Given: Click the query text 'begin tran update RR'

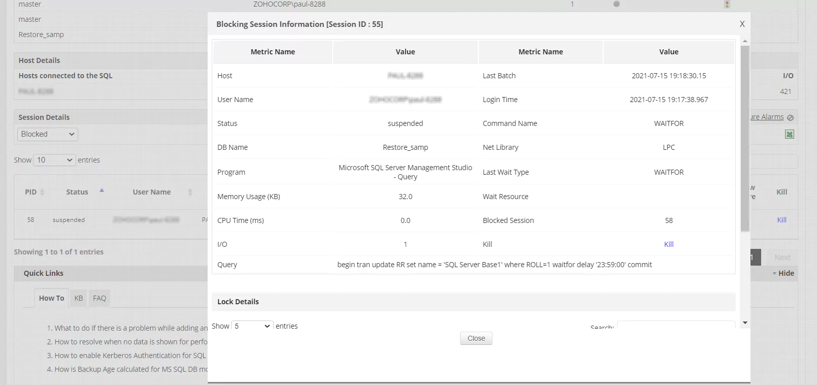Looking at the screenshot, I should (x=494, y=265).
